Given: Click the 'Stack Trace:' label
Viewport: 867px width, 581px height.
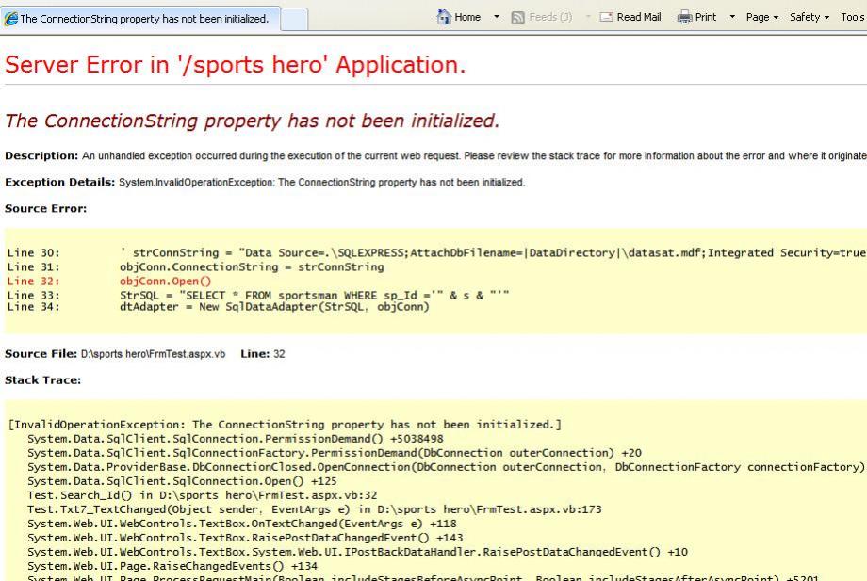Looking at the screenshot, I should coord(42,380).
